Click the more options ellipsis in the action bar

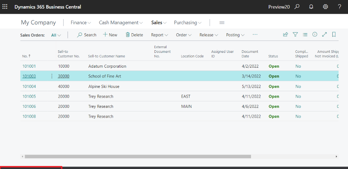click(x=255, y=34)
